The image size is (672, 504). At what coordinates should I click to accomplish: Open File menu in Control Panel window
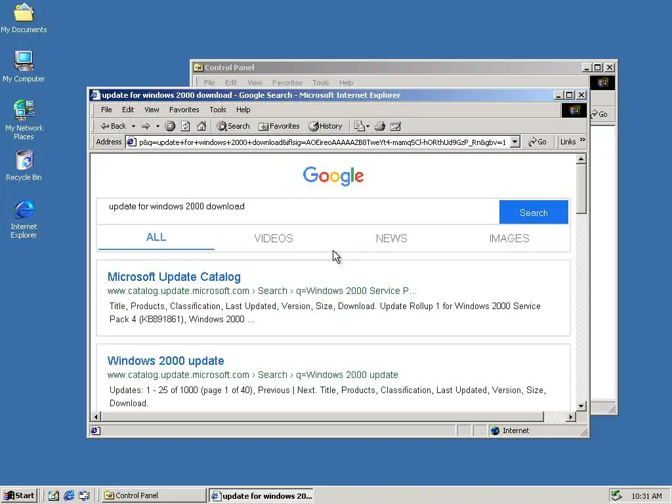pyautogui.click(x=209, y=83)
